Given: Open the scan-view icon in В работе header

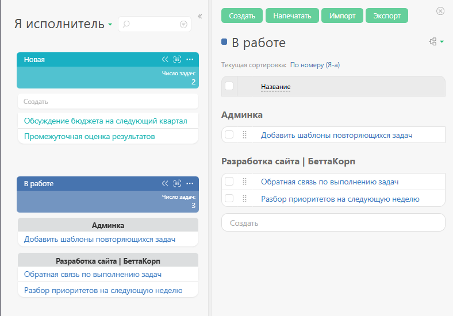Looking at the screenshot, I should (177, 183).
